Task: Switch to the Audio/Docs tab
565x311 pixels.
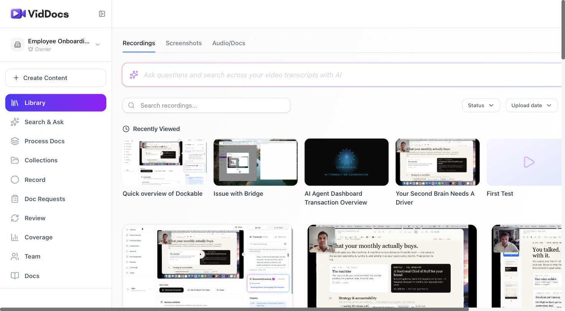Action: (229, 43)
